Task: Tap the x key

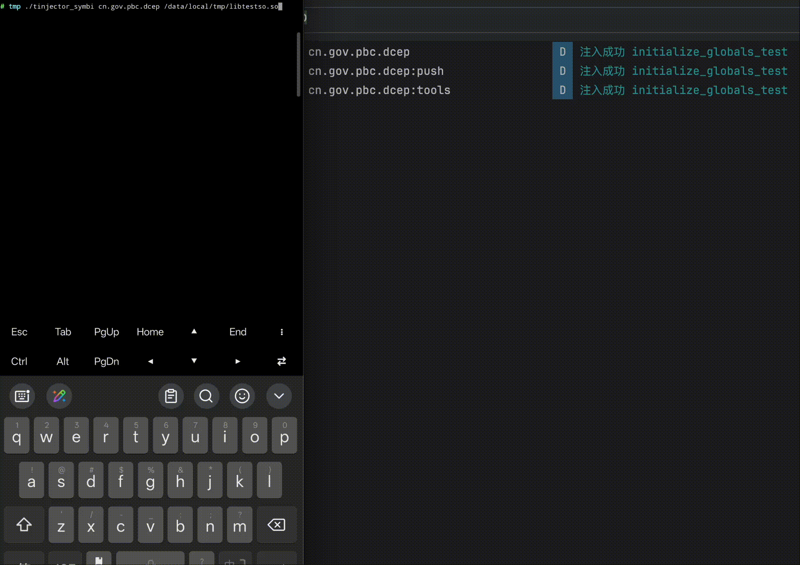Action: (91, 525)
